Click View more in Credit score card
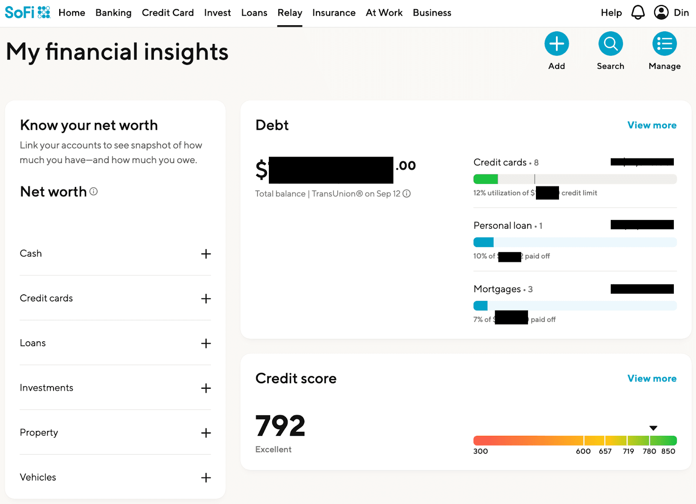 click(x=652, y=379)
